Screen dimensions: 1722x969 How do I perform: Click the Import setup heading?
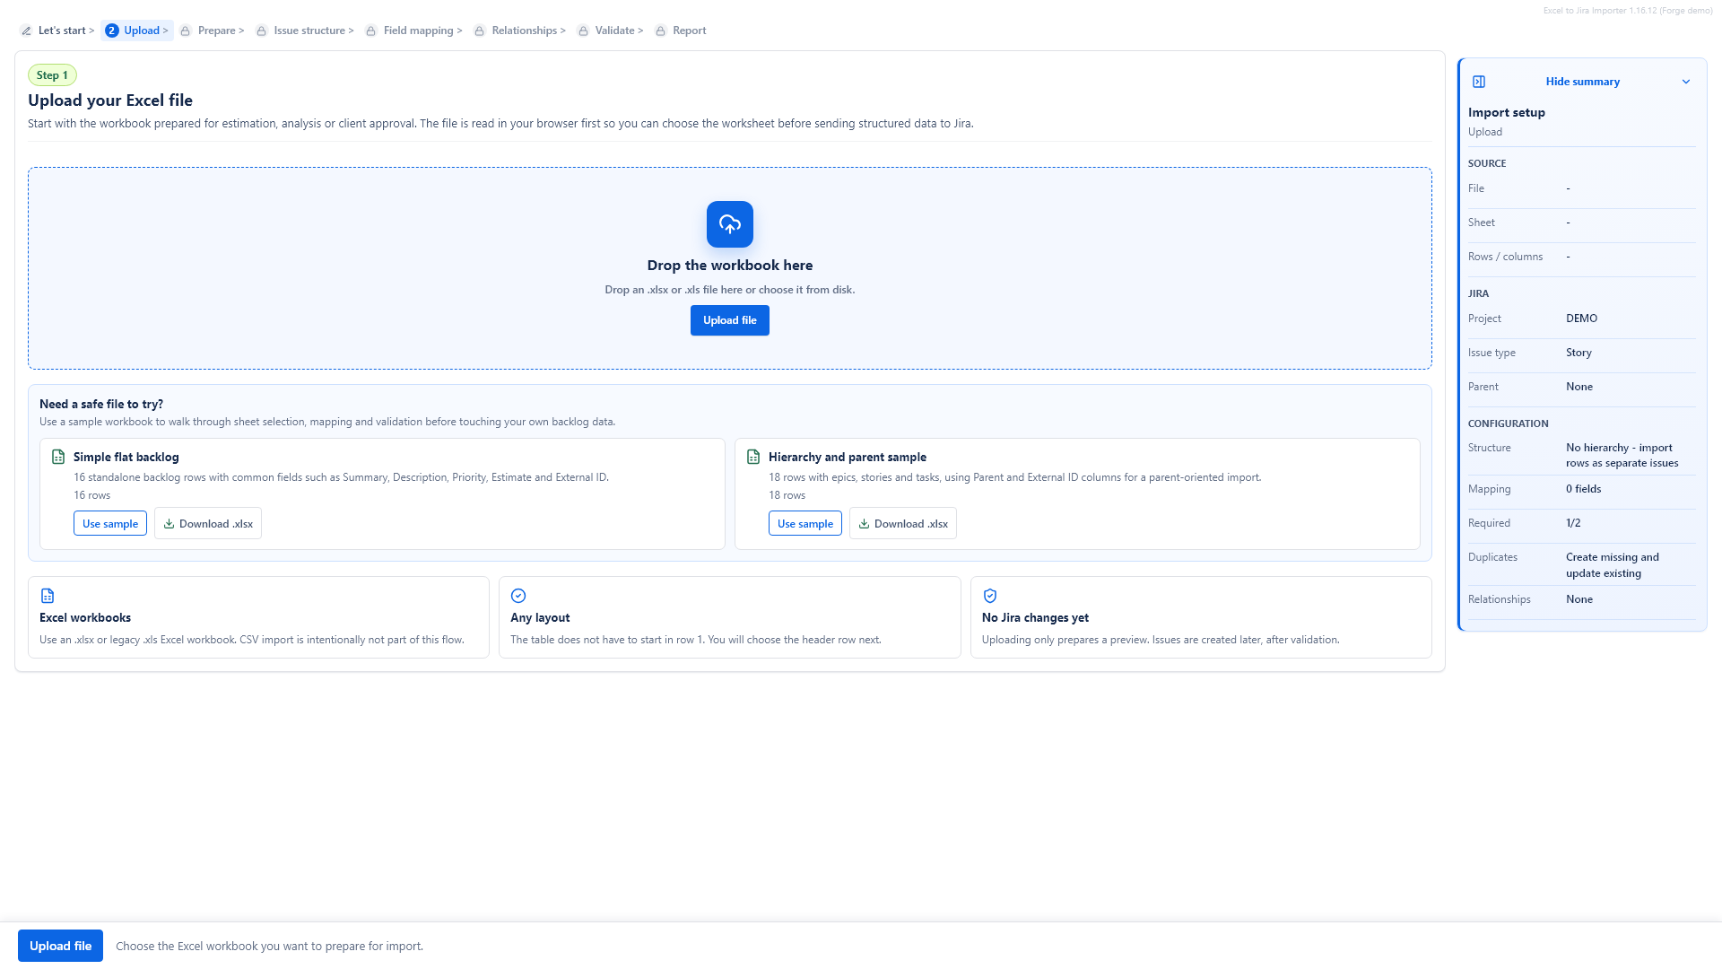click(1507, 112)
